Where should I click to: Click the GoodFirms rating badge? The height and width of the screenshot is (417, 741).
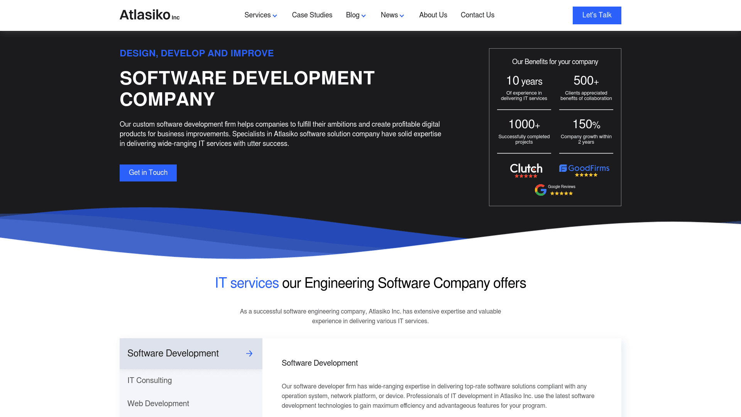585,168
